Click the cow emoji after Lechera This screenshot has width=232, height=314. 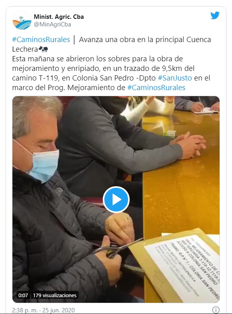[43, 49]
